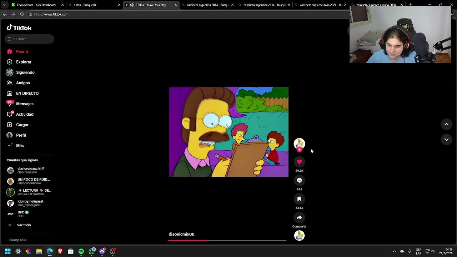Open Brave browser from the taskbar
Screen dimensions: 457x257
tap(60, 251)
